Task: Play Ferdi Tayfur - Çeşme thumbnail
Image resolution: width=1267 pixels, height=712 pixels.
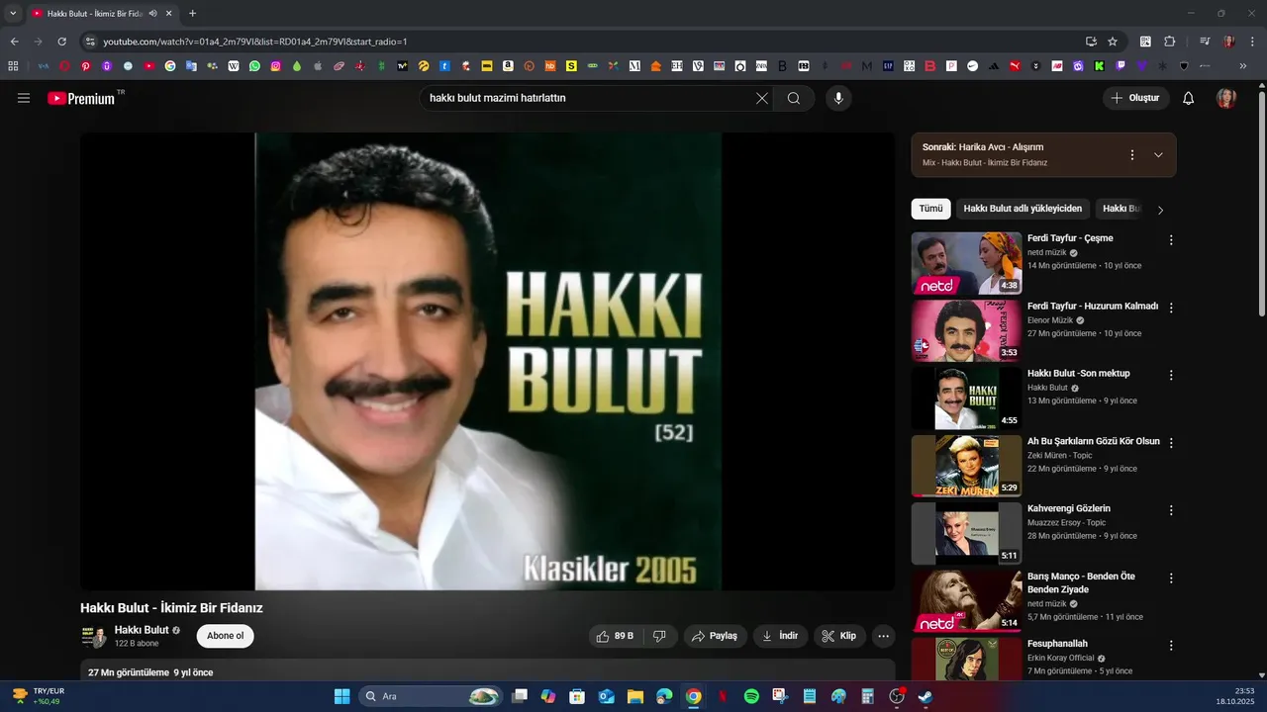Action: tap(966, 263)
